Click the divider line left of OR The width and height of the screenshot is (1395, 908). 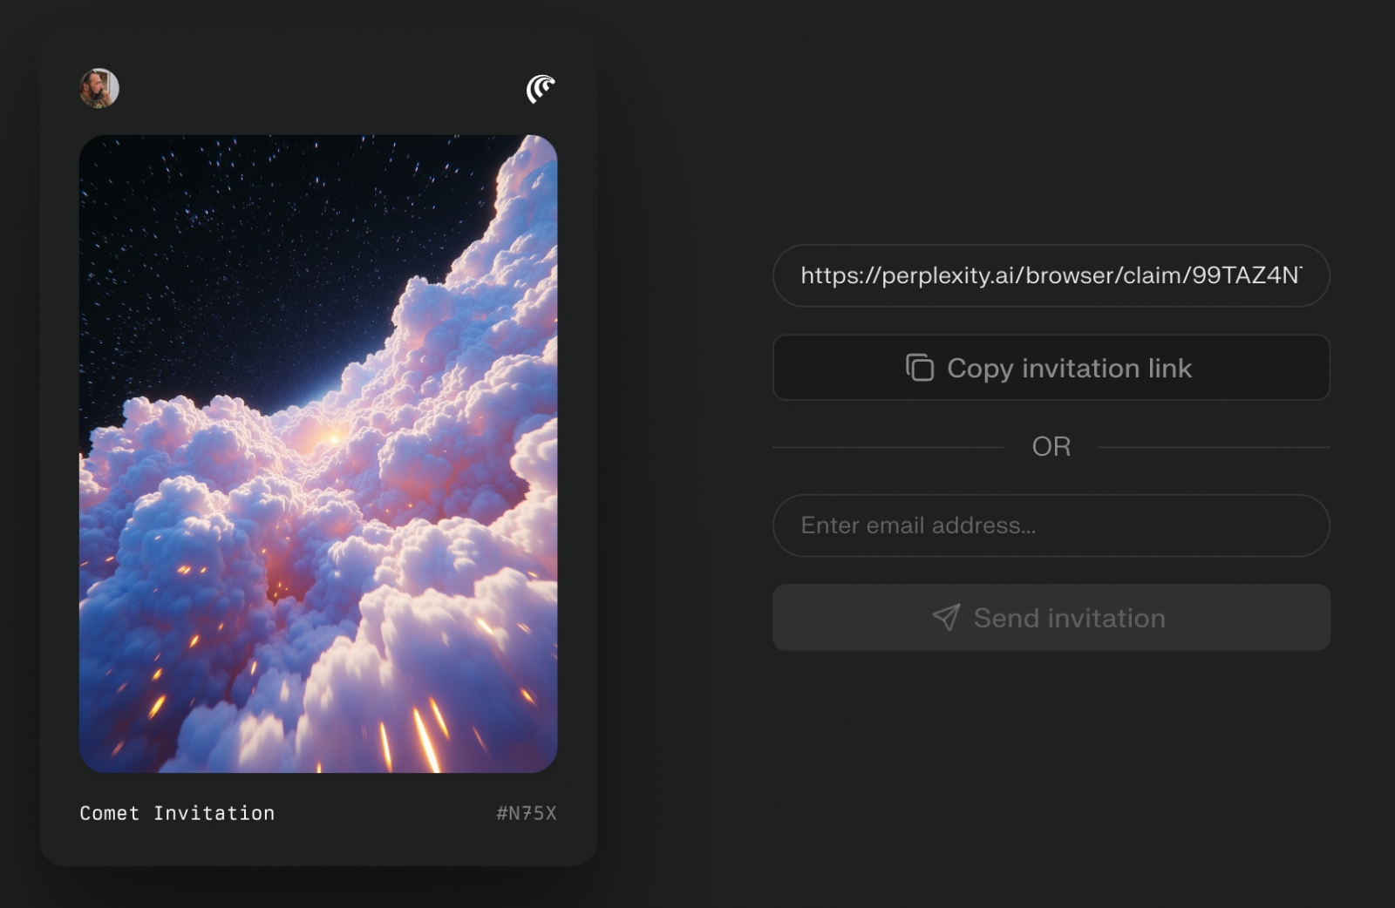tap(888, 447)
